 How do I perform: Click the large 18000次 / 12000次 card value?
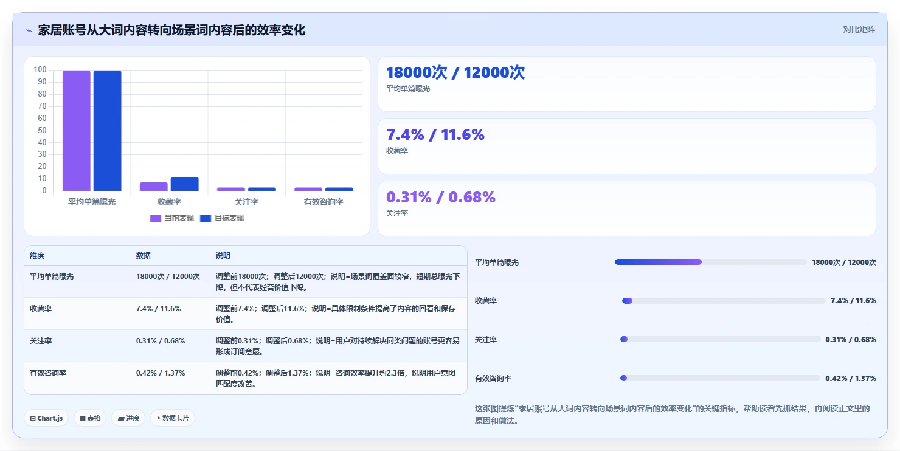pyautogui.click(x=455, y=72)
